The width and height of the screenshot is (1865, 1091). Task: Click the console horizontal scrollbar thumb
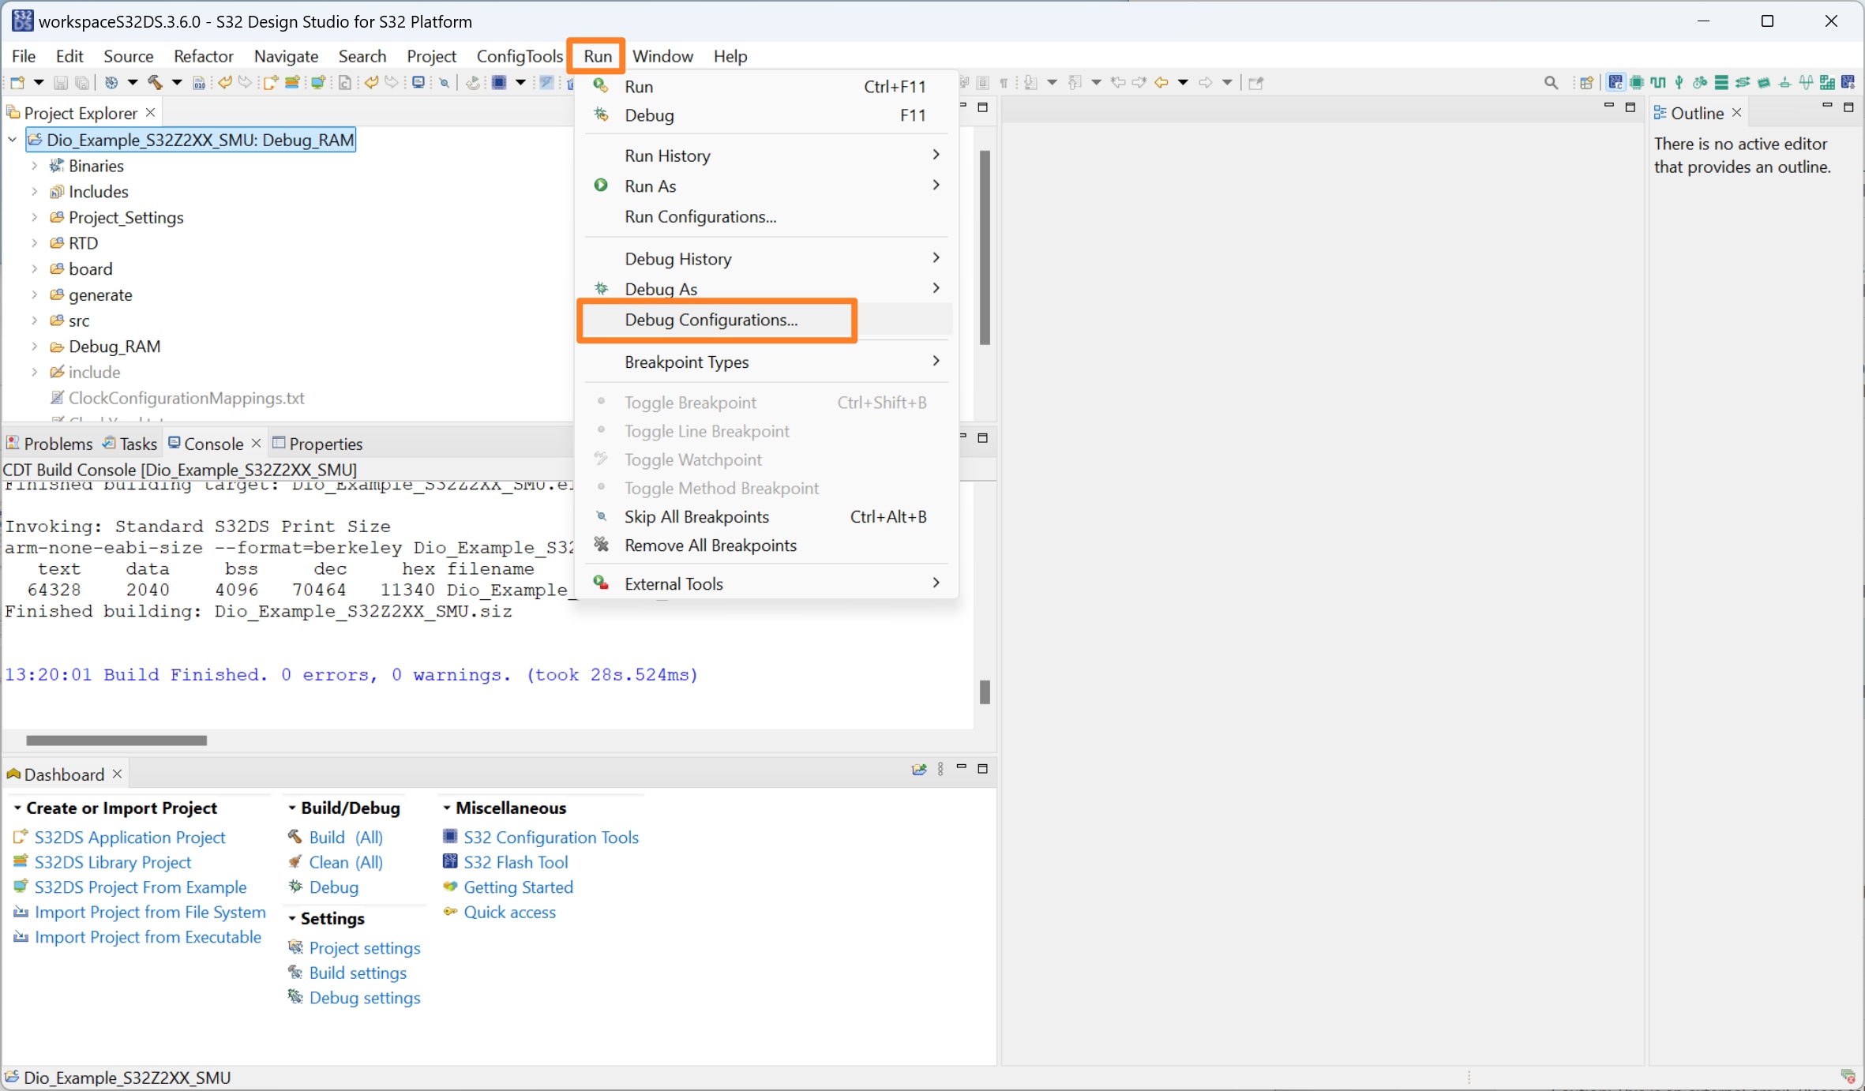pos(116,740)
